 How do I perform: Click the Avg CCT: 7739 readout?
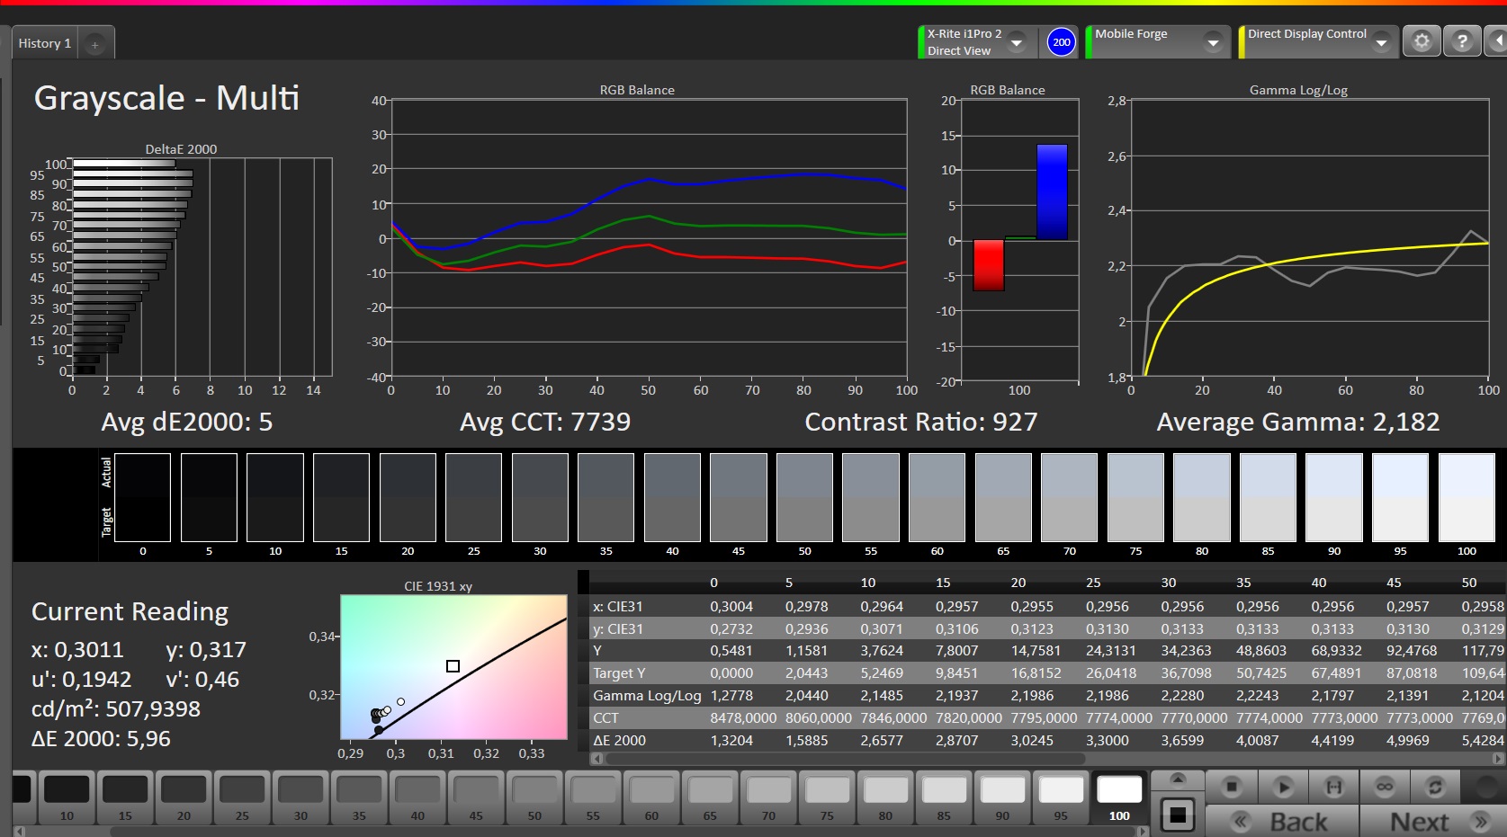[545, 422]
